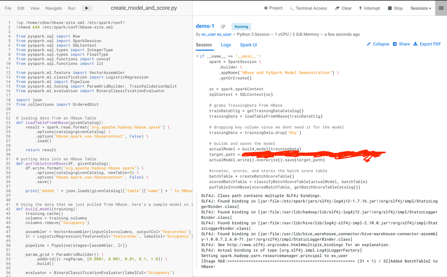
Task: Click the Run play arrow button
Action: [87, 8]
